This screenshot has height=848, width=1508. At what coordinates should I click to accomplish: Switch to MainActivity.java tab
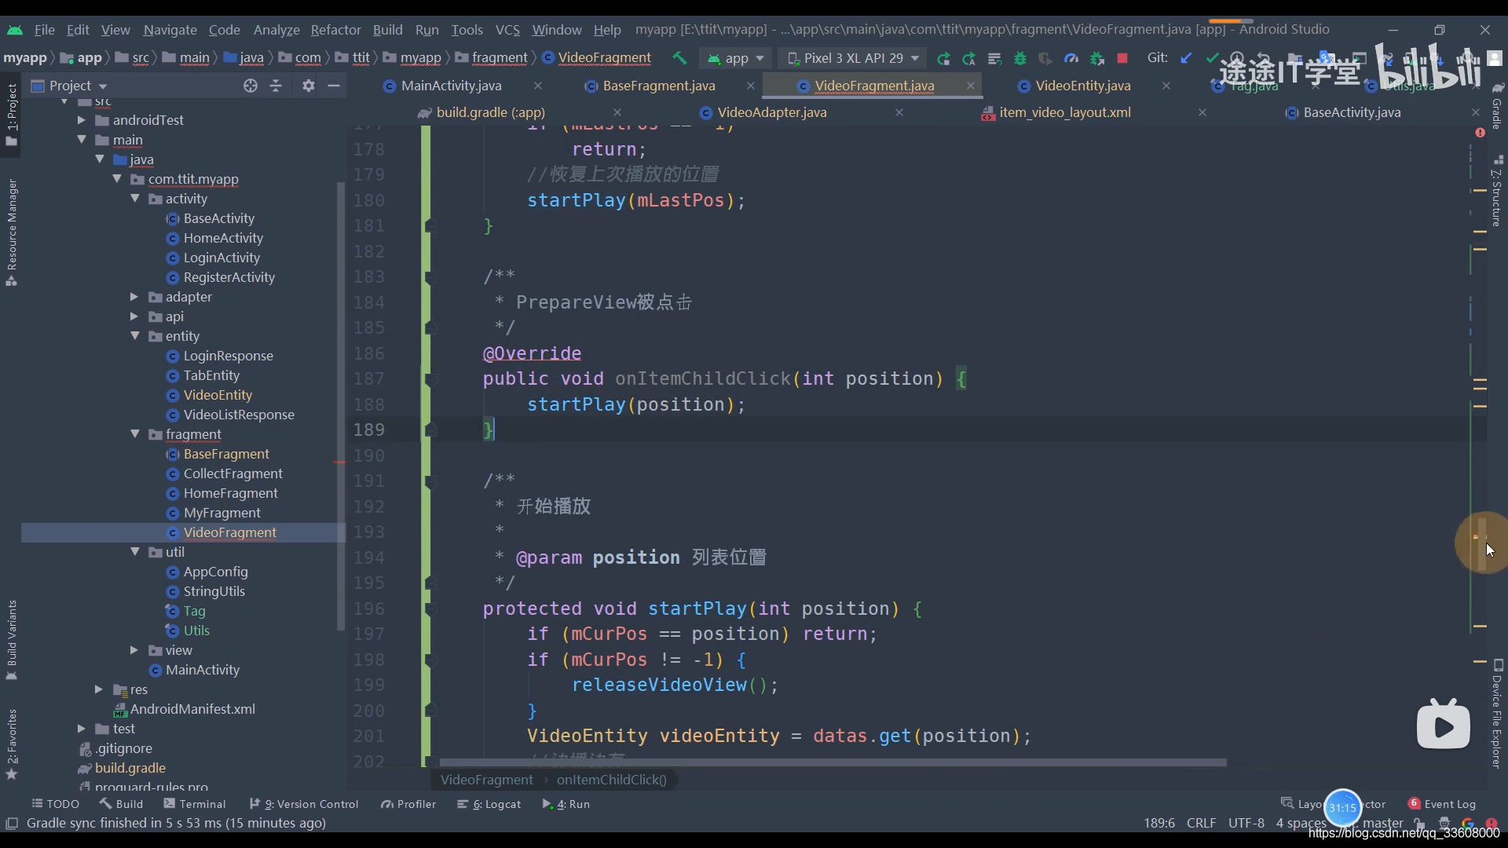tap(451, 86)
